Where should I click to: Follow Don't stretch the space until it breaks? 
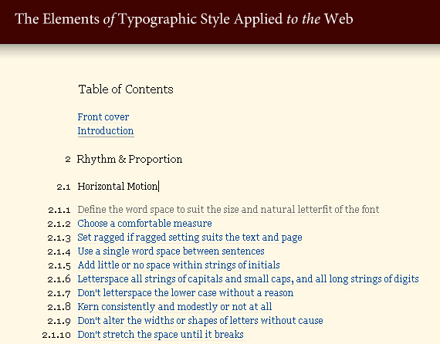coord(161,335)
